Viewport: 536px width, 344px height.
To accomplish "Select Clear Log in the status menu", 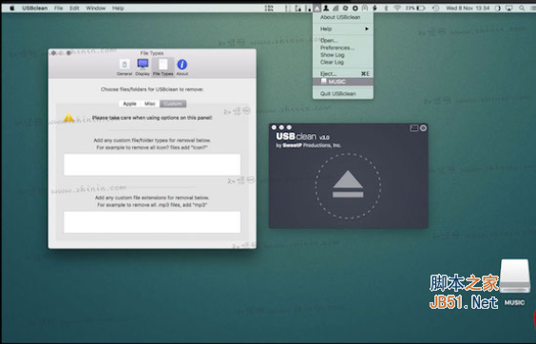I will pyautogui.click(x=343, y=62).
